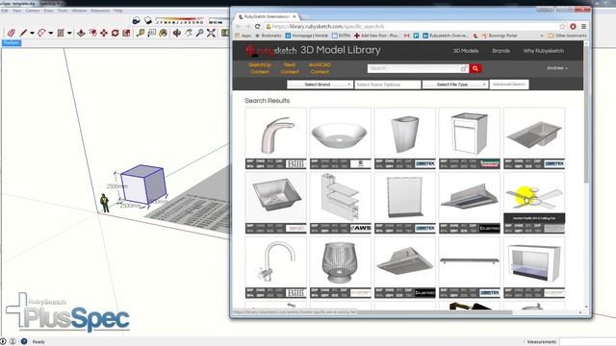Open ArchiCAD Content category
This screenshot has height=346, width=616.
[320, 68]
